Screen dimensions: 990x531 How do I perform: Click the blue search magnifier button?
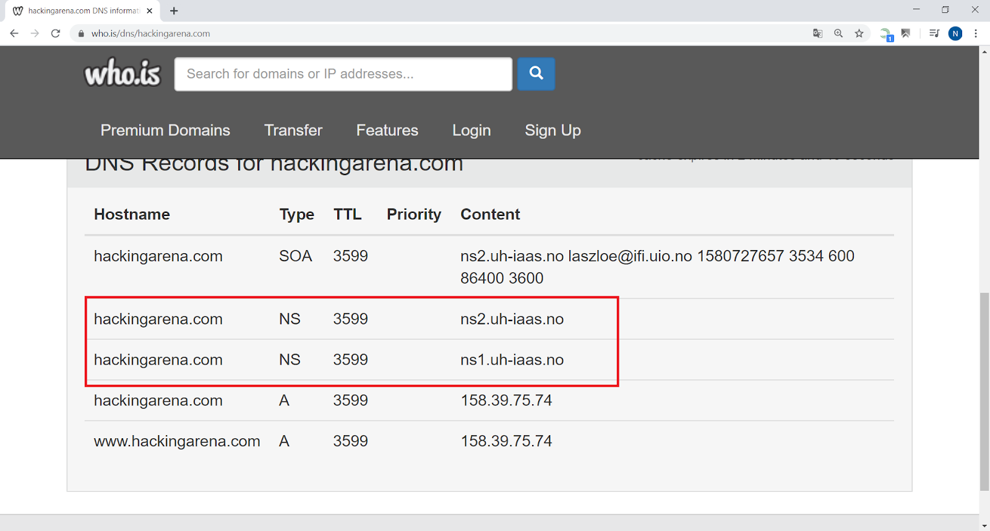click(x=536, y=74)
